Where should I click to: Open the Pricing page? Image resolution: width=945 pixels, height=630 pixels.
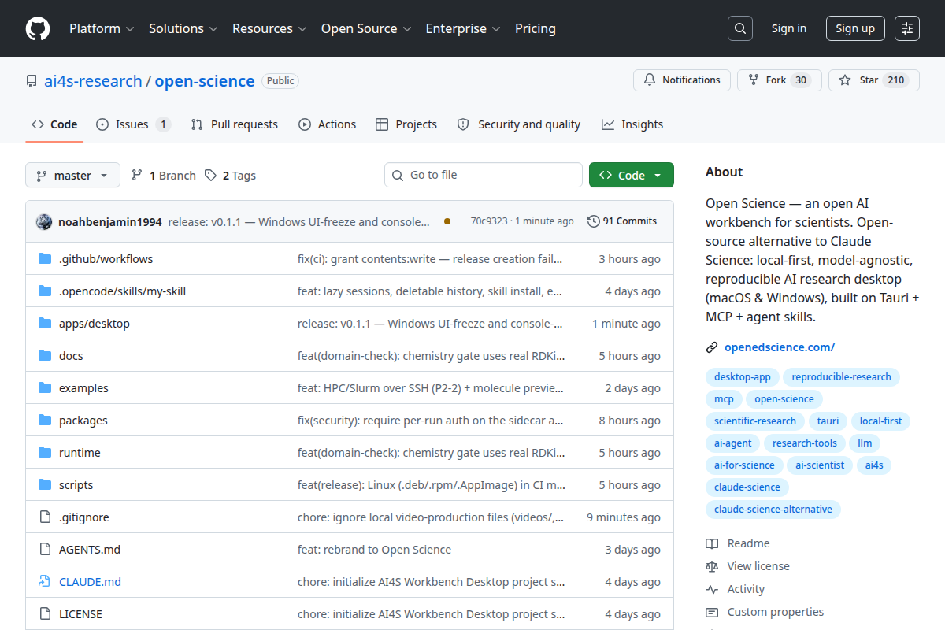535,28
